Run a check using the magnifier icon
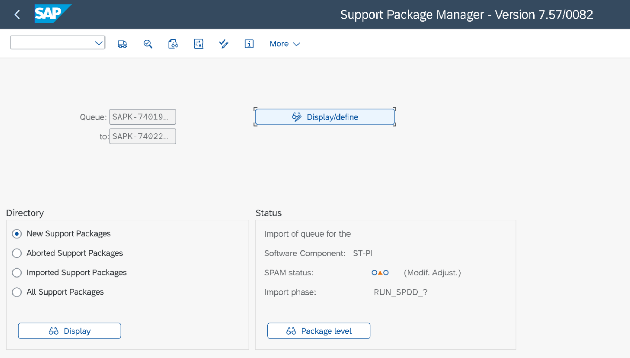This screenshot has width=630, height=358. tap(148, 43)
